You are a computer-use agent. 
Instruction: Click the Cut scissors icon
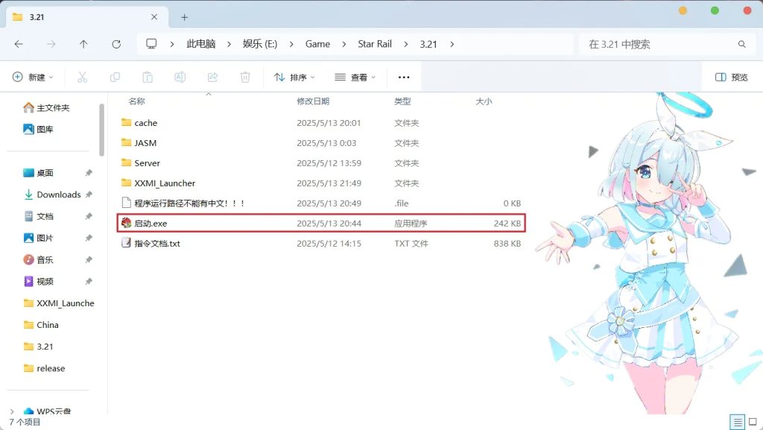click(82, 77)
